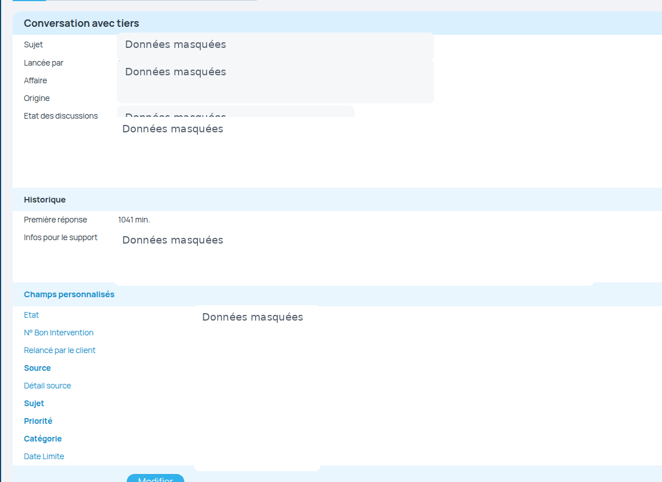Click masked data beside the Etat custom field

coord(252,317)
